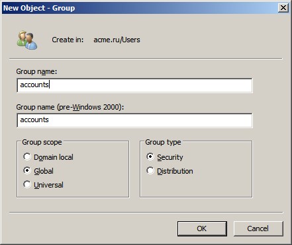Viewport: 292px width, 245px height.
Task: Click empty space below Distribution in Group type
Action: click(196, 186)
